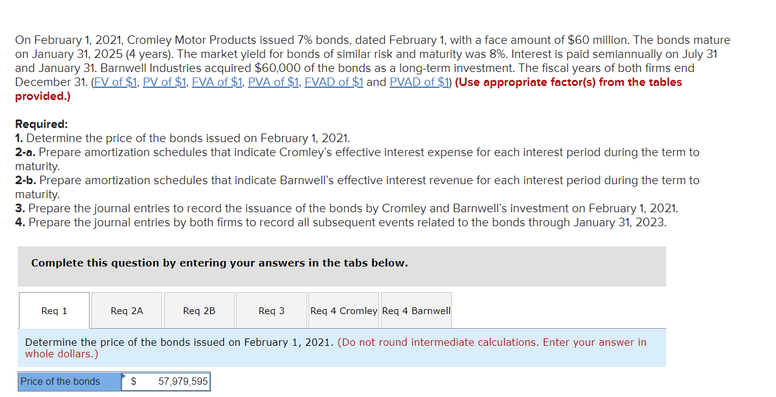The width and height of the screenshot is (776, 397).
Task: Open the Req 4 Cromley tab
Action: 343,310
